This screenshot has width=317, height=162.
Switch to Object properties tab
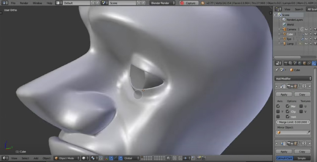(x=304, y=64)
